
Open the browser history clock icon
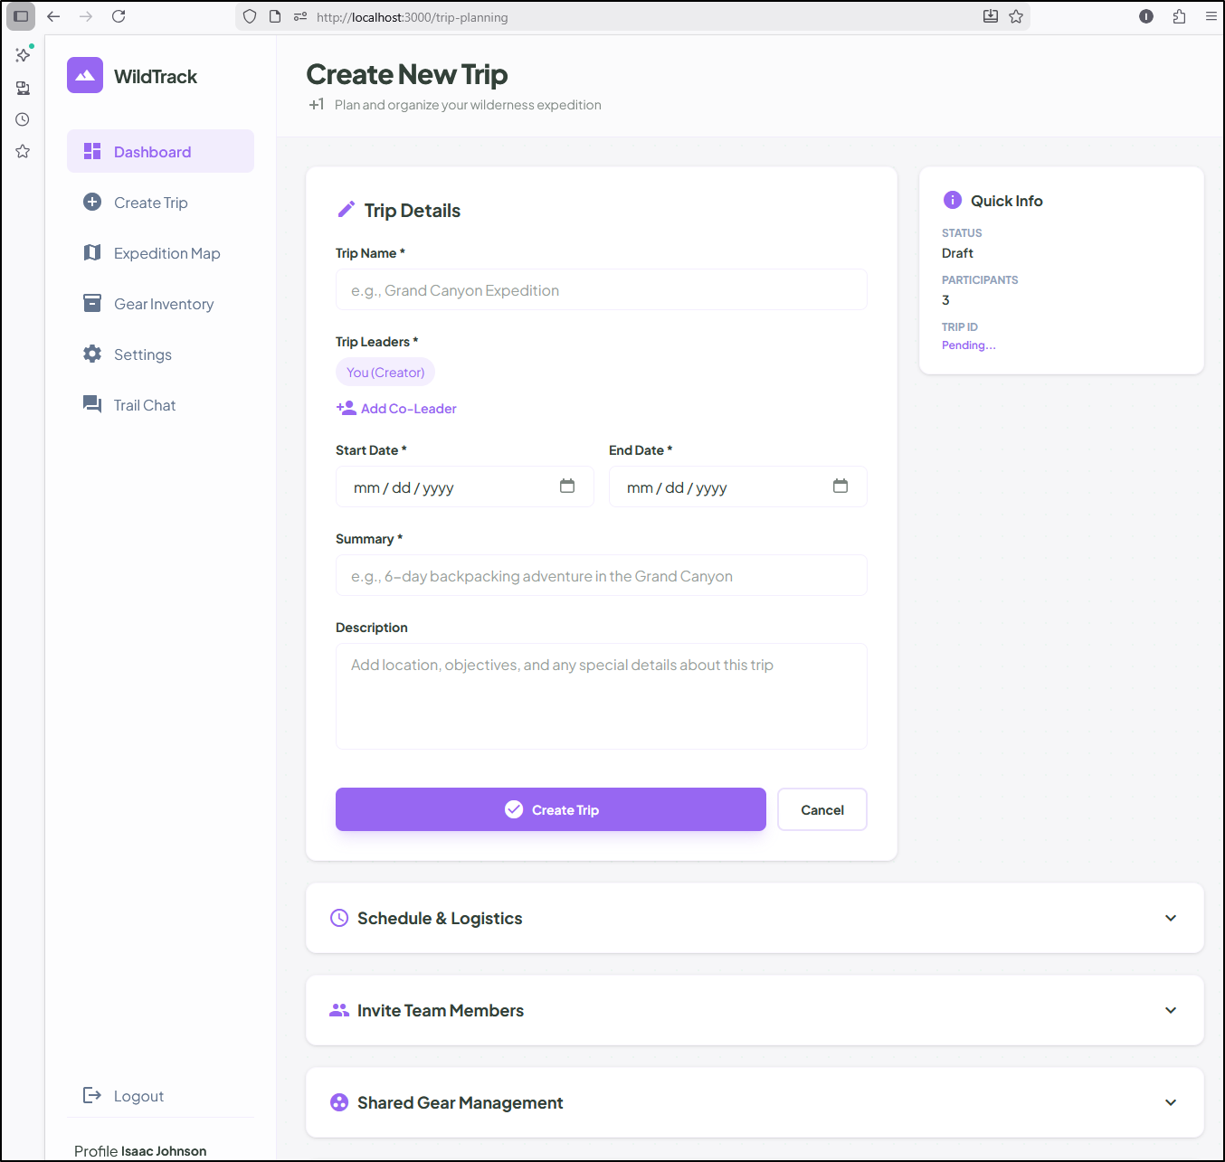pyautogui.click(x=23, y=119)
